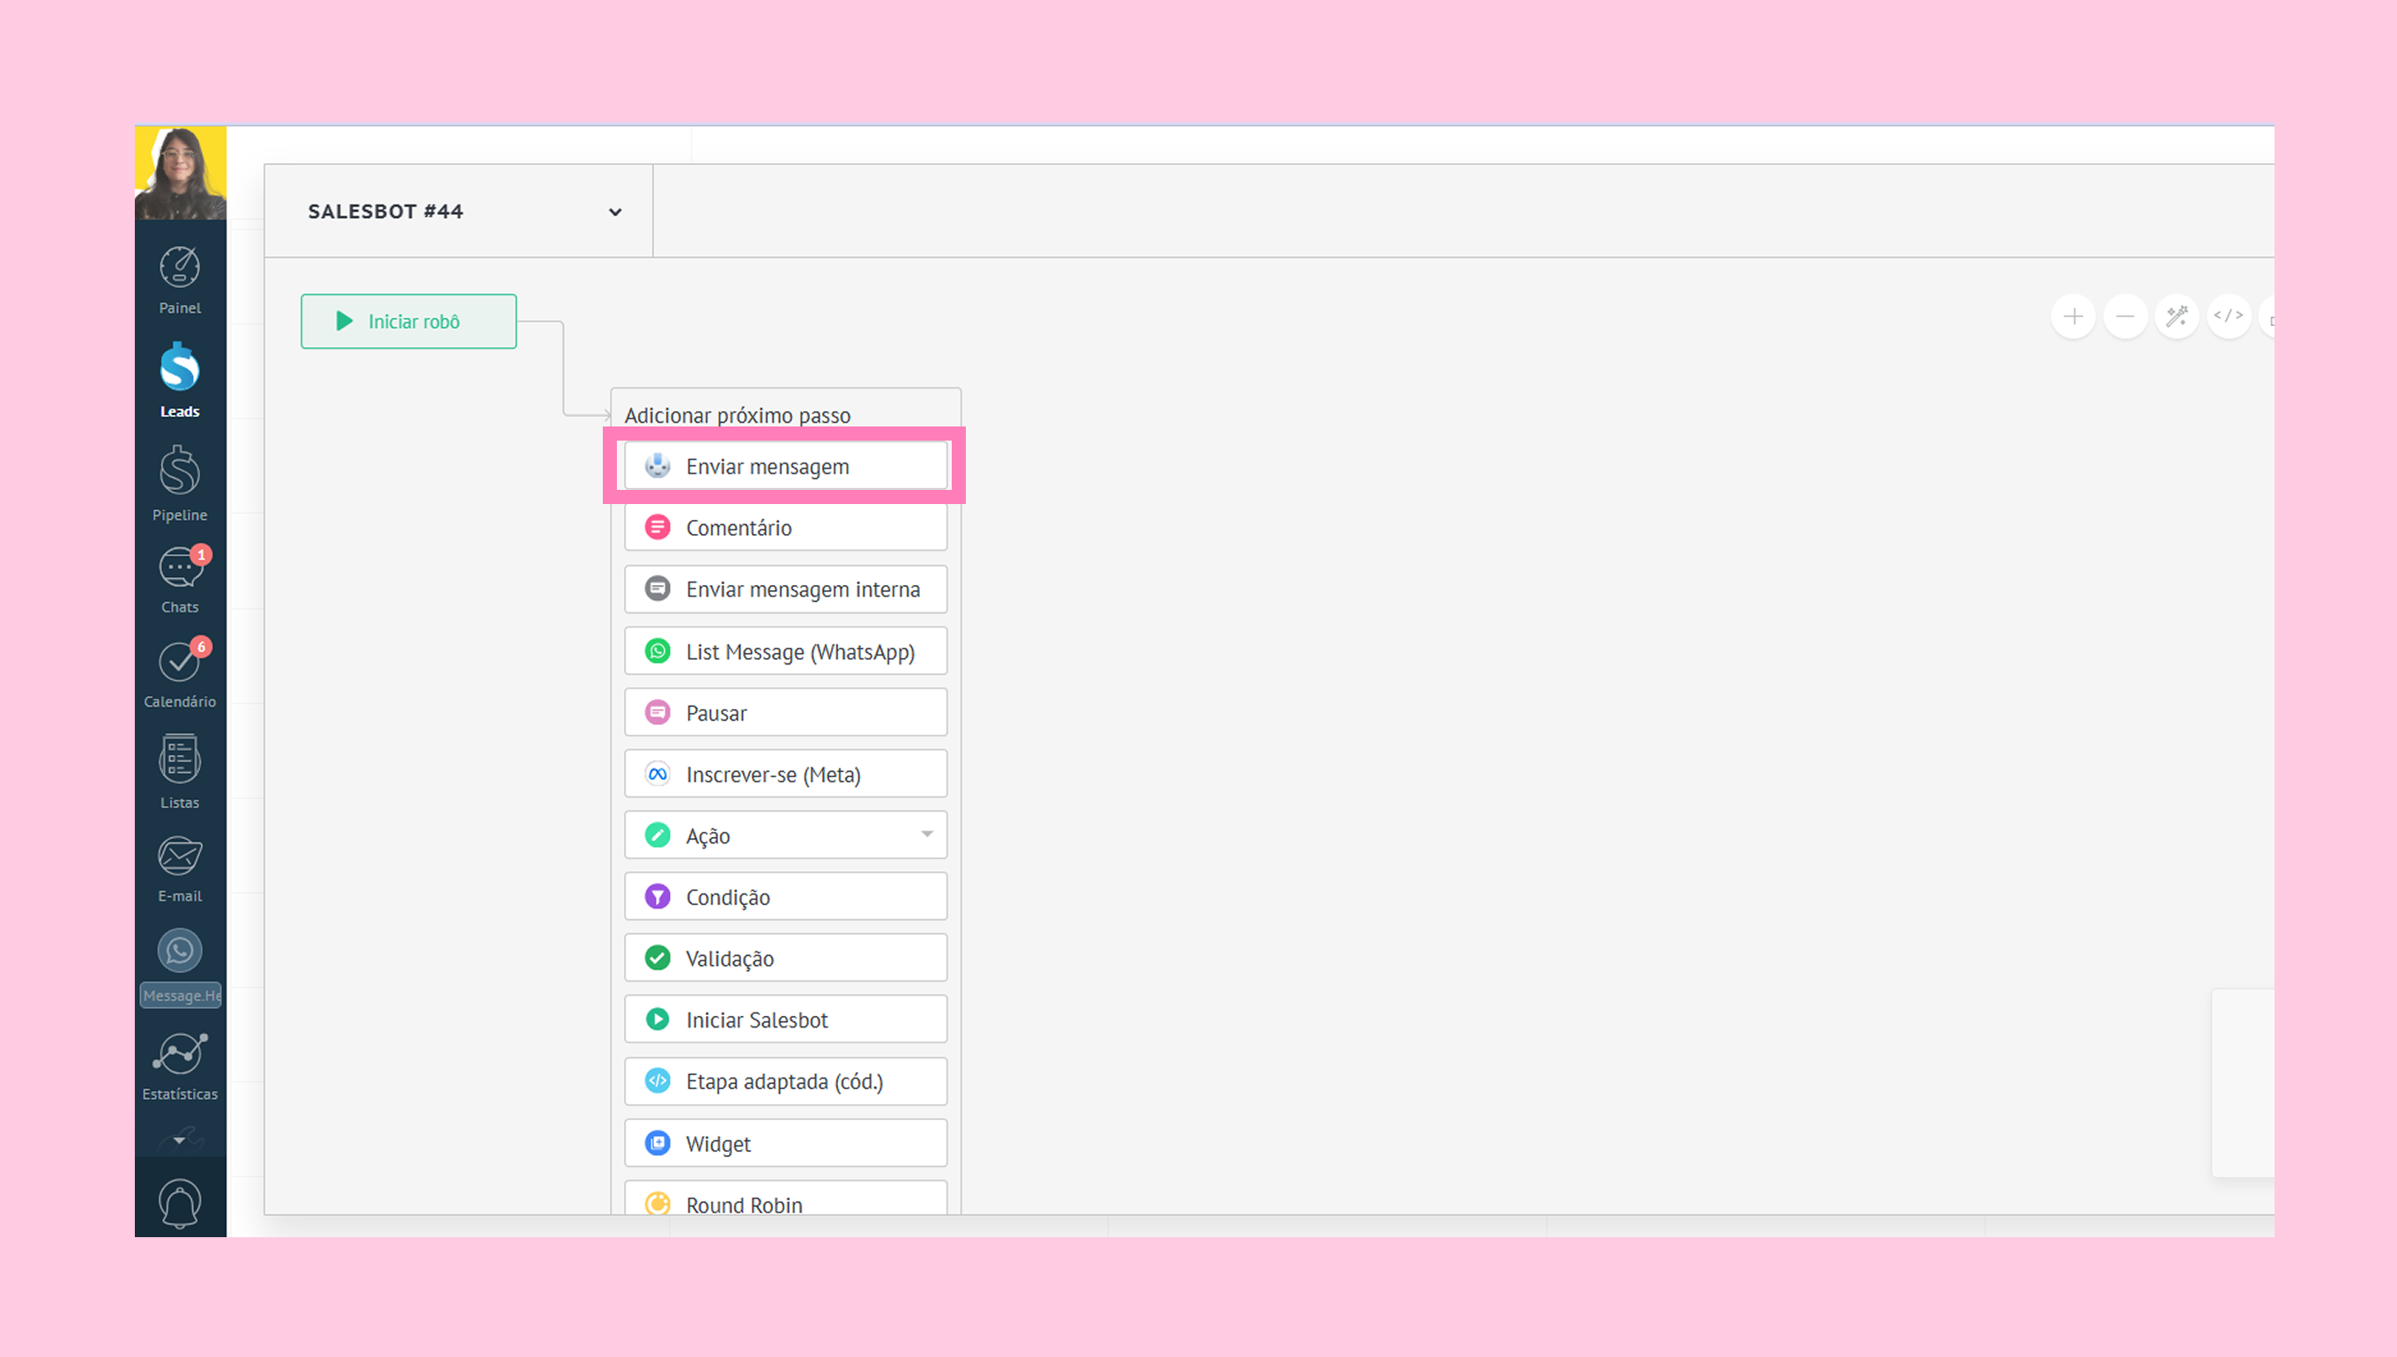Screen dimensions: 2397x1357
Task: Click the user profile avatar
Action: [x=180, y=174]
